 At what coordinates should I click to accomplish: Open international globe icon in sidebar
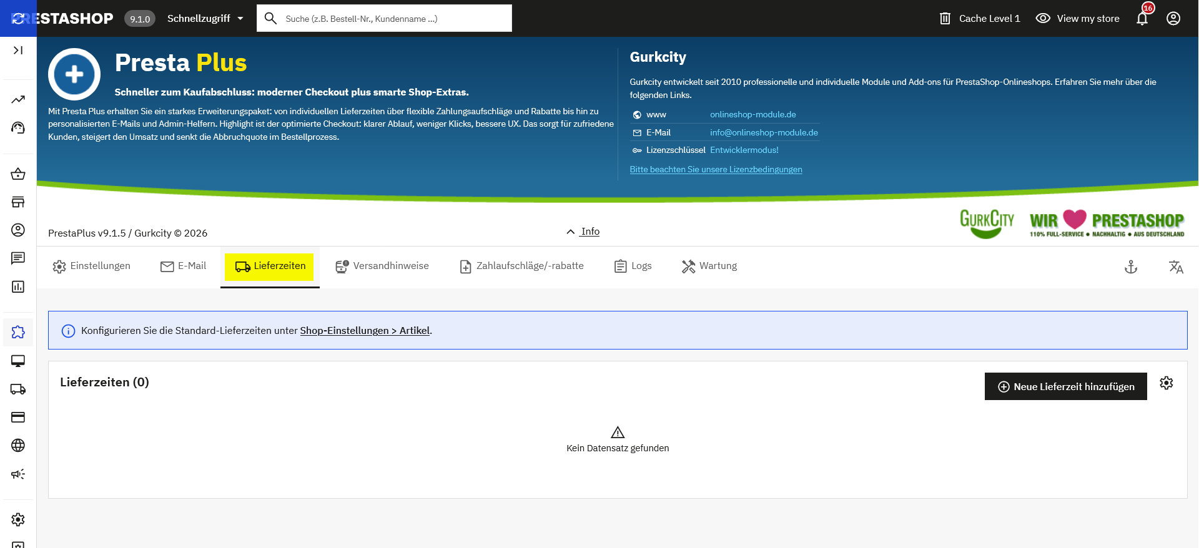point(18,445)
